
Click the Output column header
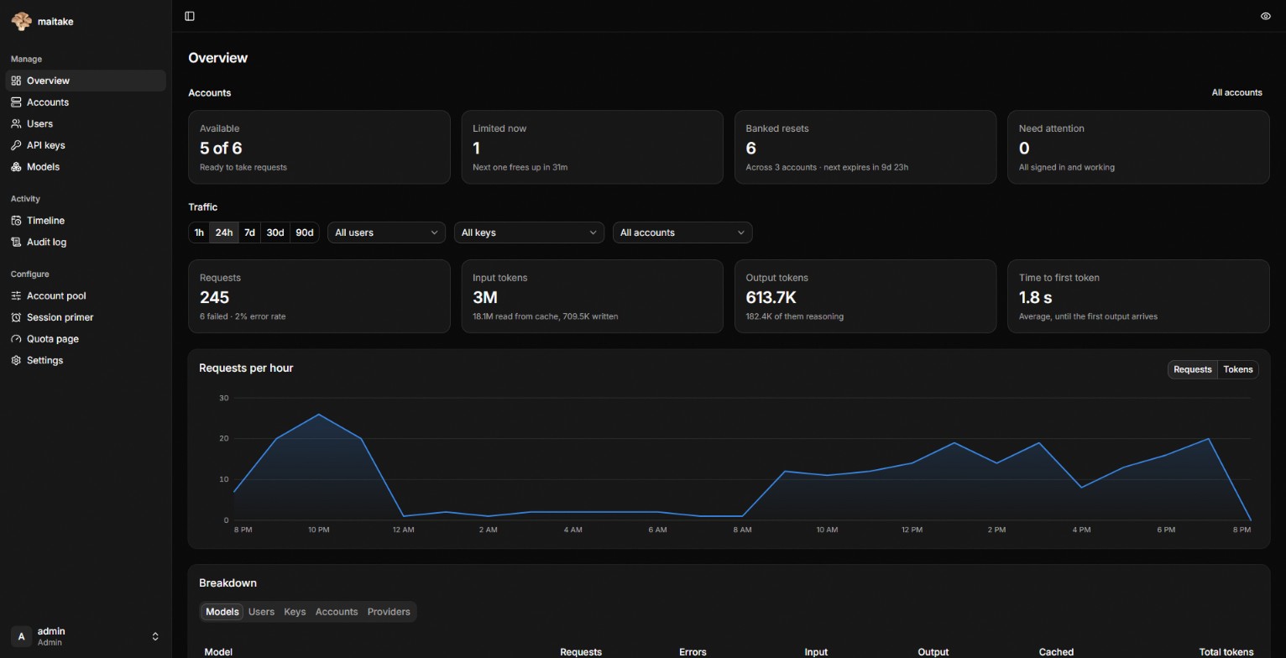click(933, 652)
